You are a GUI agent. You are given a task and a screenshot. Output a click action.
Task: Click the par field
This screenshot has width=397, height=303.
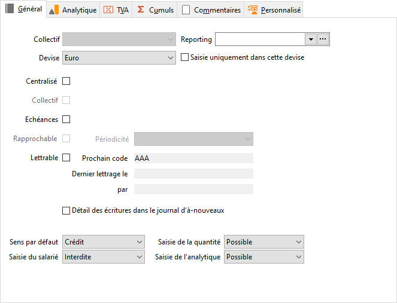193,189
